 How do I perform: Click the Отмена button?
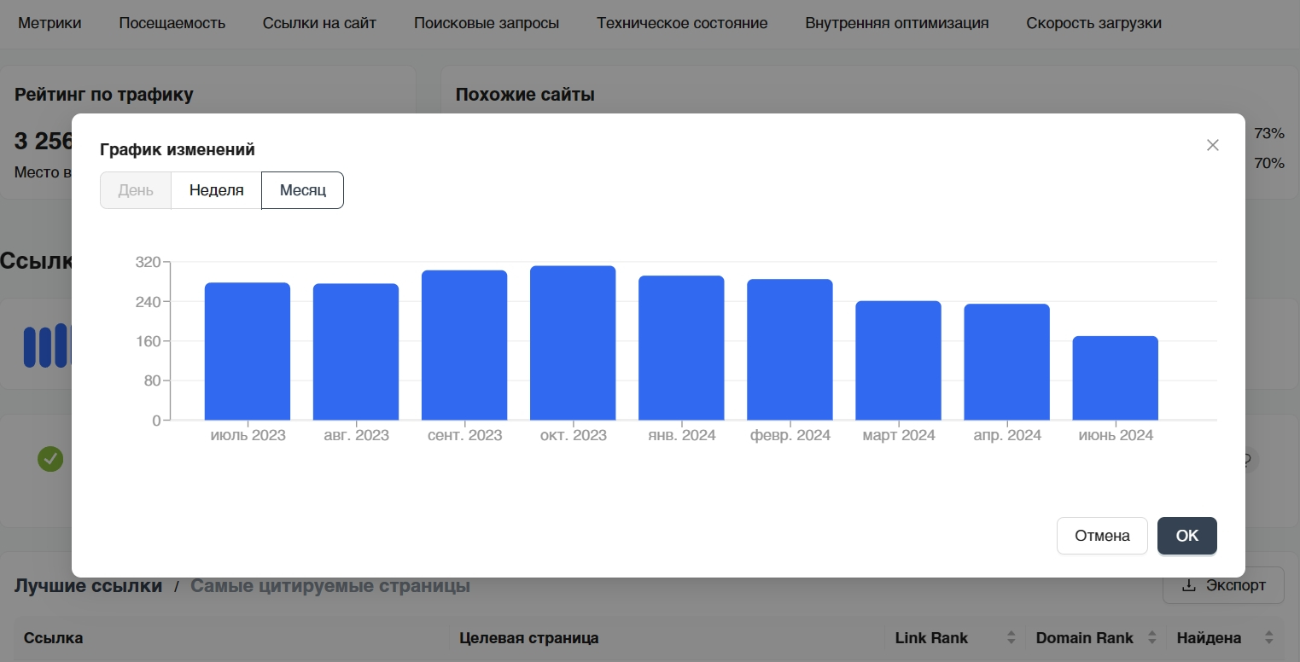point(1102,536)
